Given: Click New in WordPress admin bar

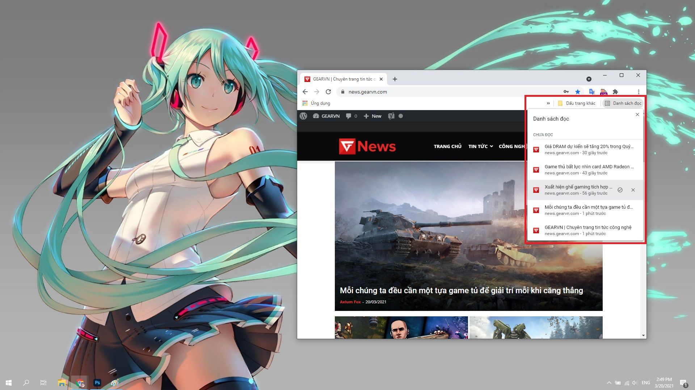Looking at the screenshot, I should pos(372,116).
